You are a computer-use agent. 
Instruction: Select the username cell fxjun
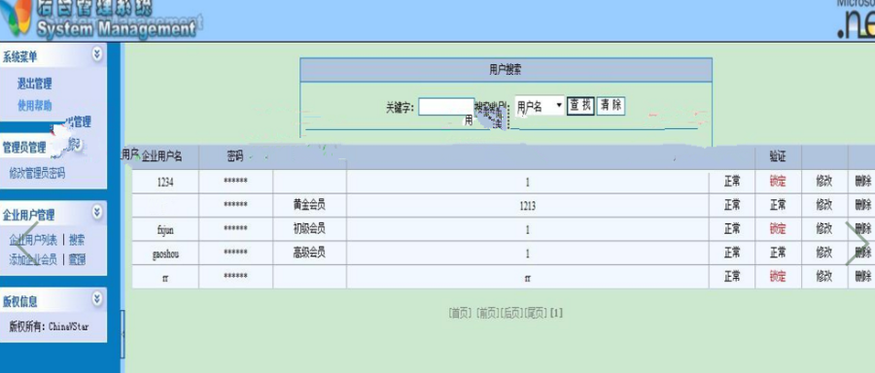tap(165, 229)
